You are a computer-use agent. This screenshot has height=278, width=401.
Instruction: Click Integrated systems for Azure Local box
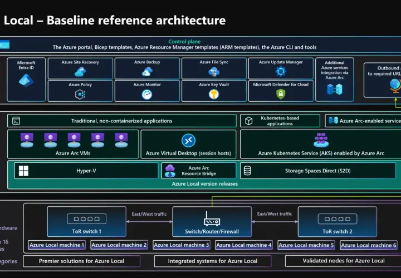pos(213,261)
